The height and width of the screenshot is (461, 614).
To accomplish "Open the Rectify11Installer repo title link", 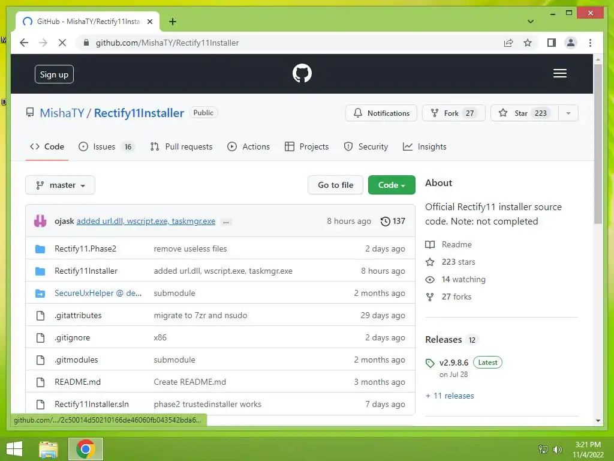I will coord(139,113).
